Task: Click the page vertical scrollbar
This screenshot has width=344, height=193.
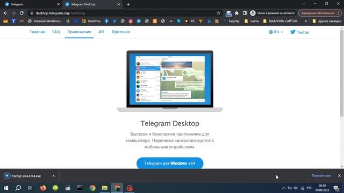Action: [x=342, y=73]
